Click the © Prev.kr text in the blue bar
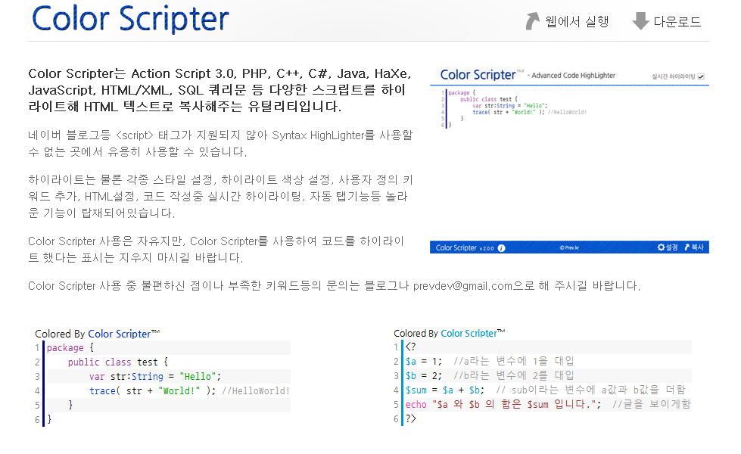This screenshot has width=741, height=454. pos(569,247)
